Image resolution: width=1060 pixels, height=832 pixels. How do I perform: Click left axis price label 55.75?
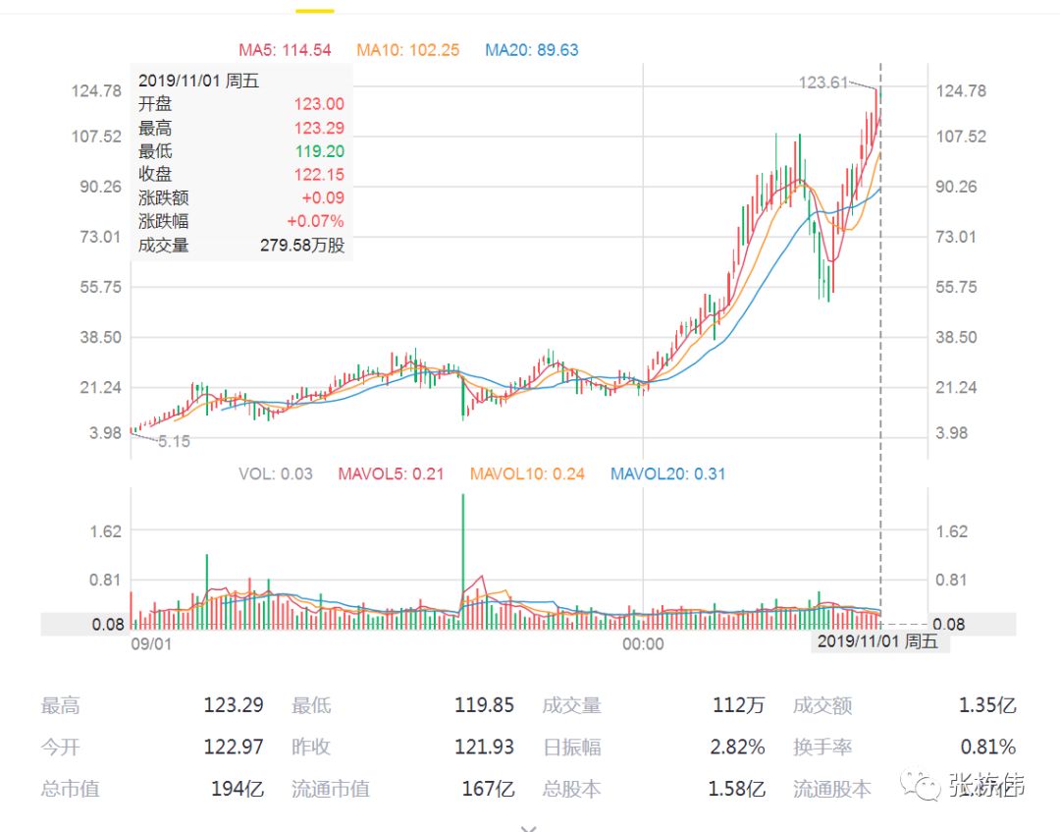[x=101, y=287]
